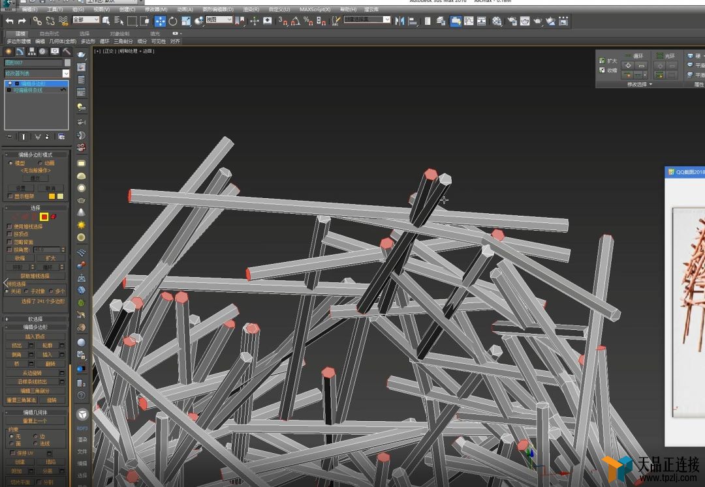Activate the Select and Move tool
705x487 pixels.
160,21
